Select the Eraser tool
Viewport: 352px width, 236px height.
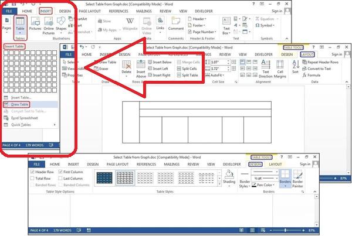103,69
